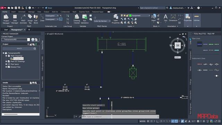222x125 pixels.
Task: Click the TOP face of the ViewCube
Action: pos(178,45)
